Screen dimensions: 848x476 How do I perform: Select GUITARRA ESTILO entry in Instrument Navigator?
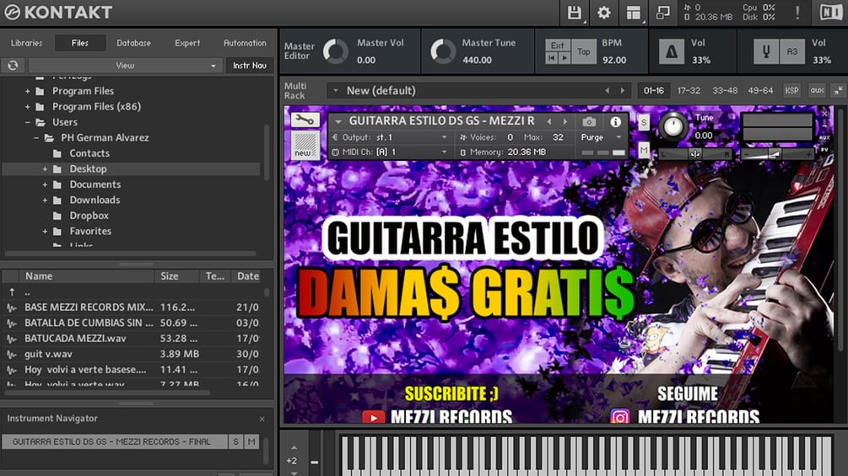(115, 441)
